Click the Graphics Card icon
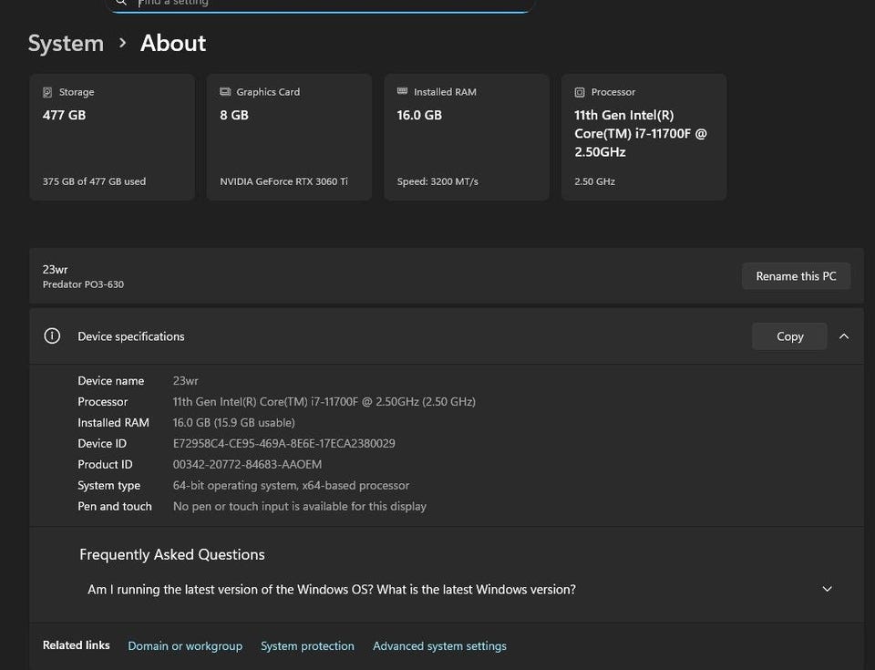875x670 pixels. click(225, 92)
